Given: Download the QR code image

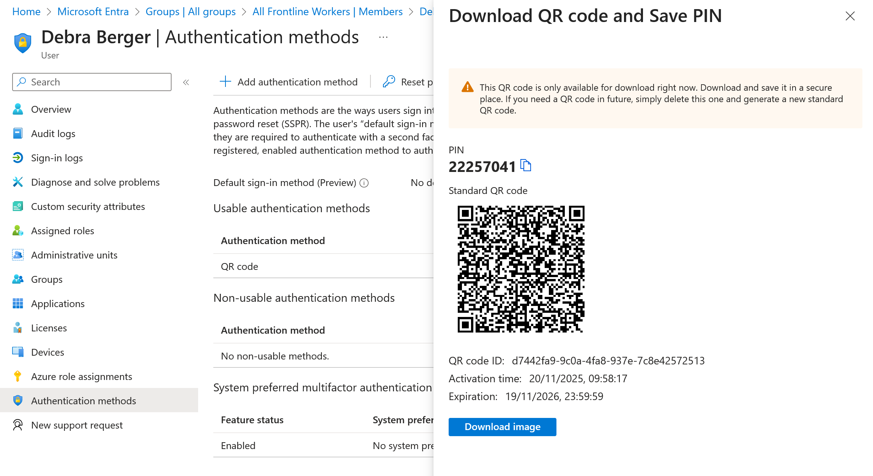Looking at the screenshot, I should coord(502,427).
